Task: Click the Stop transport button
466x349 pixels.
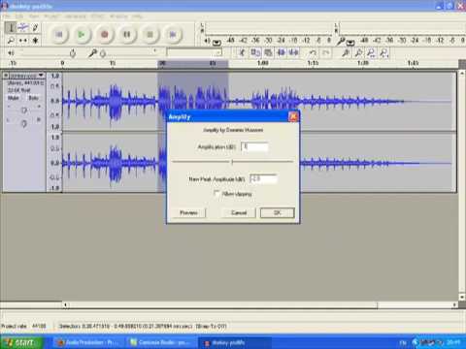Action: click(x=150, y=34)
